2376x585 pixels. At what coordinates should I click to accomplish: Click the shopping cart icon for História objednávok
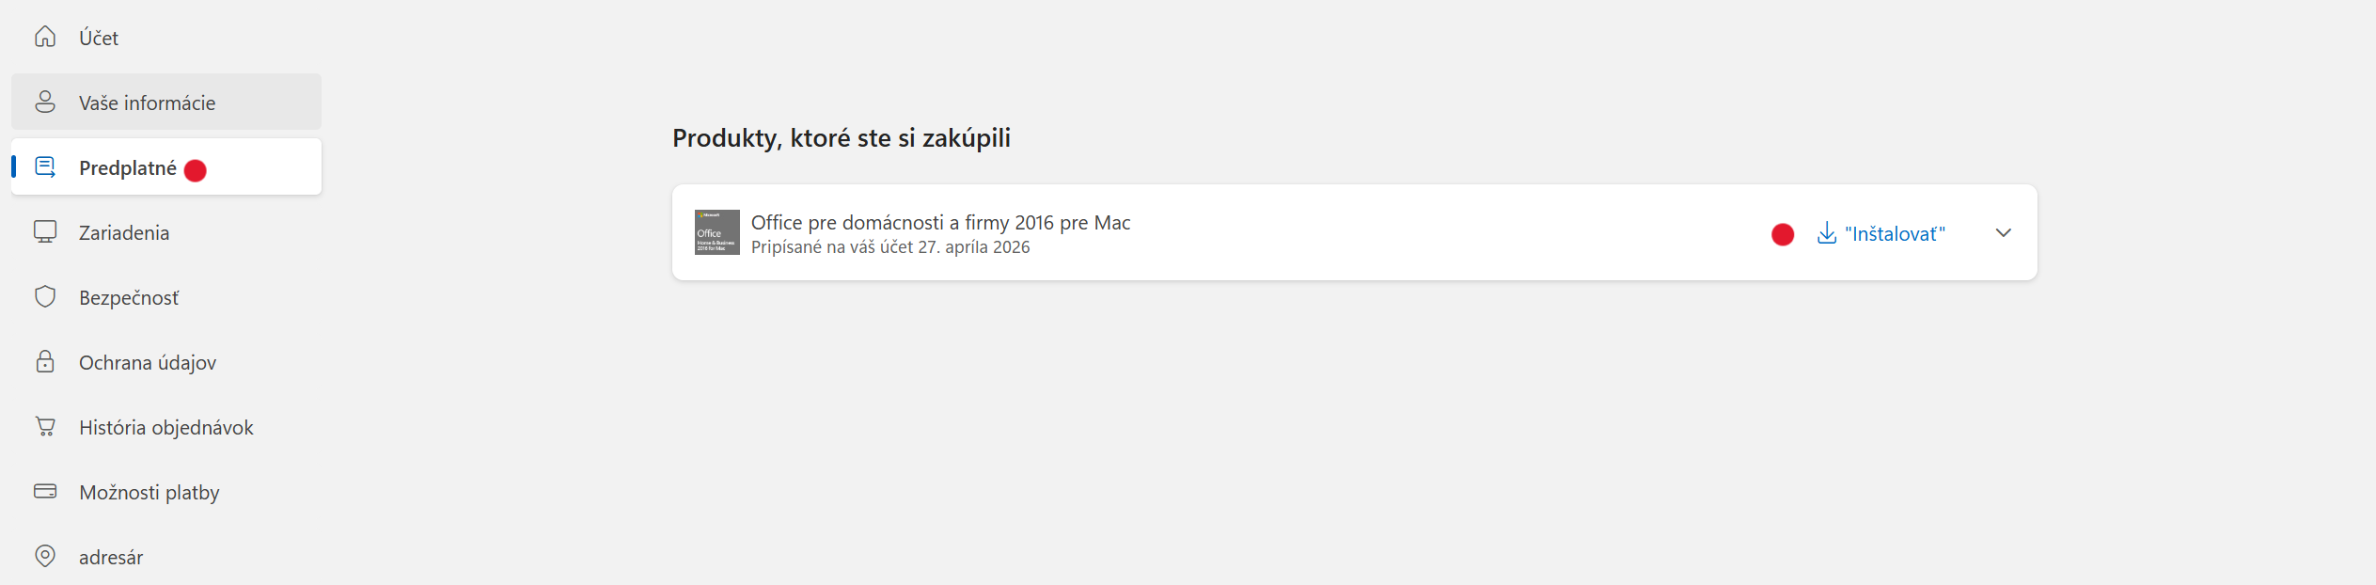click(45, 427)
